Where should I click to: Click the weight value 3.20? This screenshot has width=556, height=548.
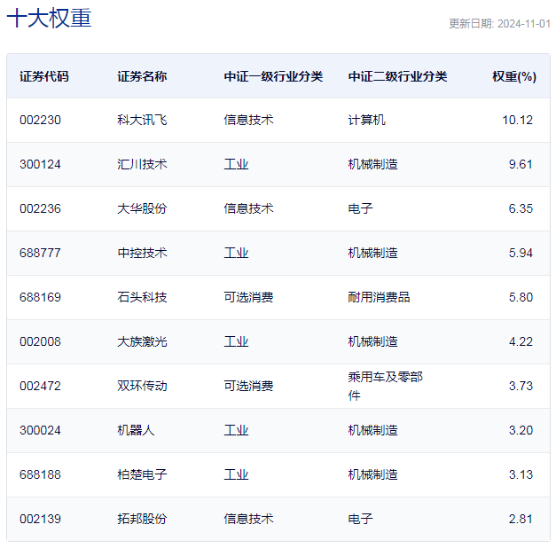521,430
